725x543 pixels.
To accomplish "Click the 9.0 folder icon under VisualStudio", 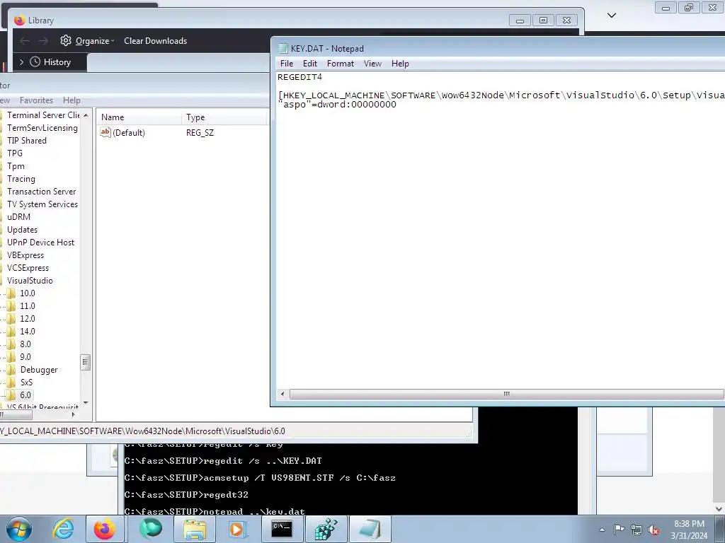I will [11, 357].
